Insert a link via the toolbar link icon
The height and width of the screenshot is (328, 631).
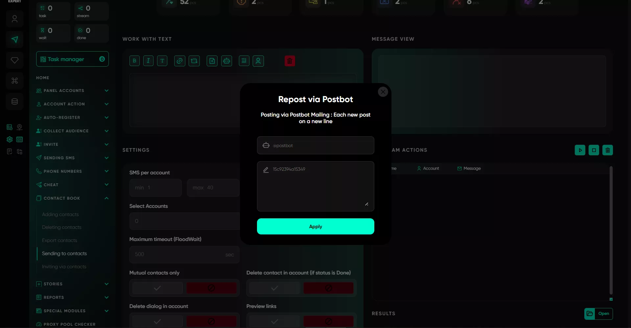179,61
